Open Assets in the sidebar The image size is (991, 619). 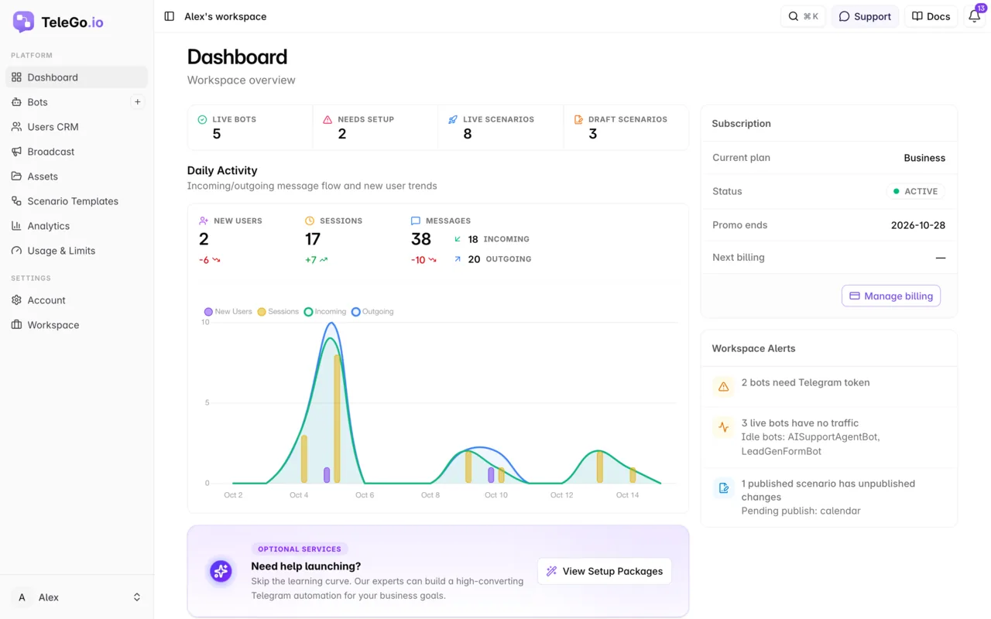(77, 176)
